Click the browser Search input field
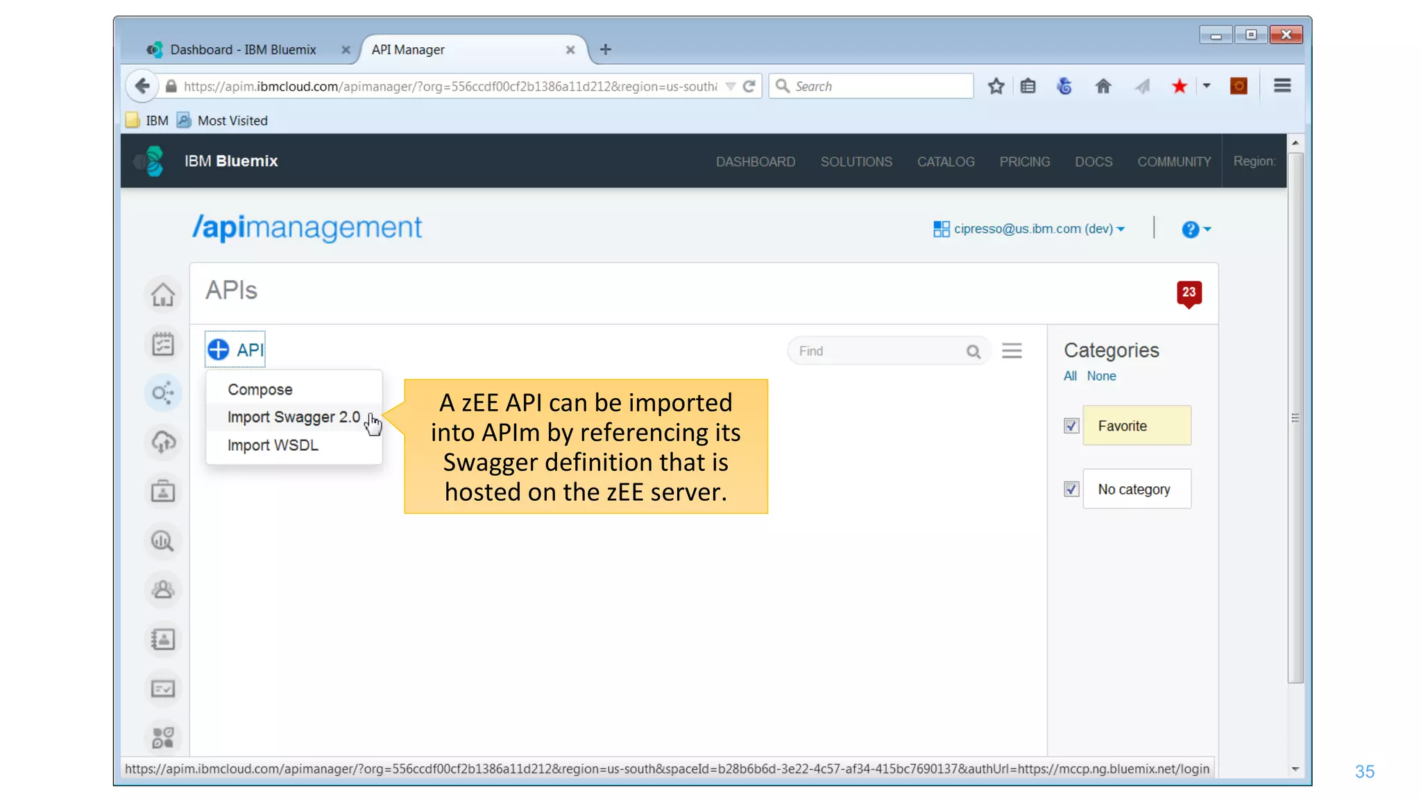This screenshot has width=1421, height=799. coord(871,86)
